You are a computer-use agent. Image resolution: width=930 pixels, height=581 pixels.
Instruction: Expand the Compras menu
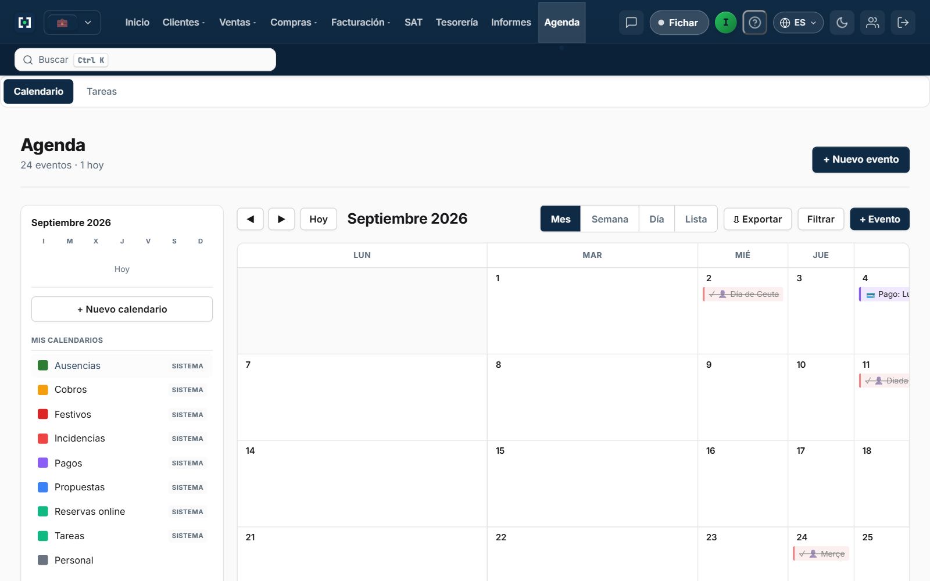[294, 22]
